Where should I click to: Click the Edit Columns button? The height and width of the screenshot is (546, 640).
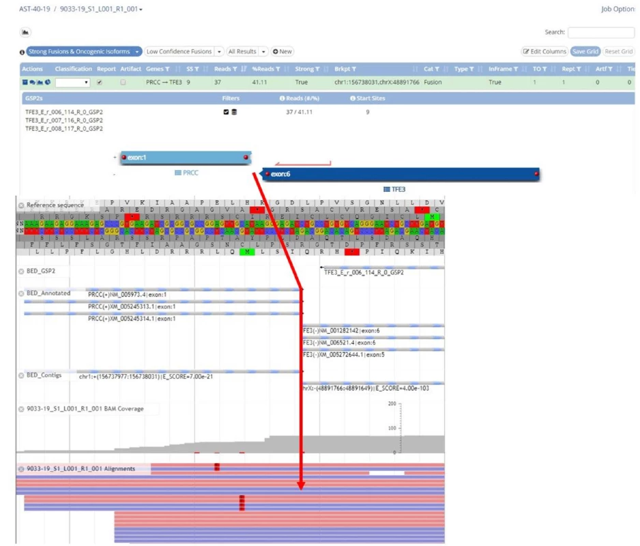pos(545,51)
